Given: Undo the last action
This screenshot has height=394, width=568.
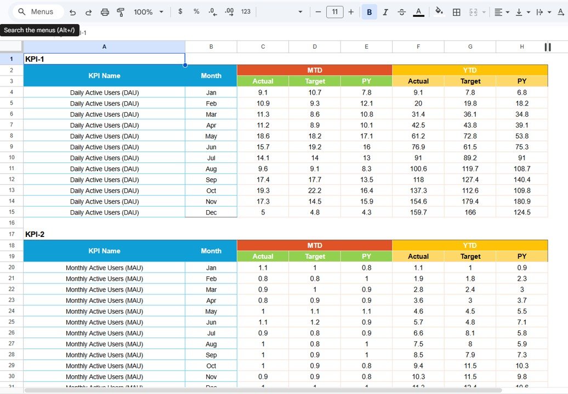Looking at the screenshot, I should pyautogui.click(x=72, y=11).
